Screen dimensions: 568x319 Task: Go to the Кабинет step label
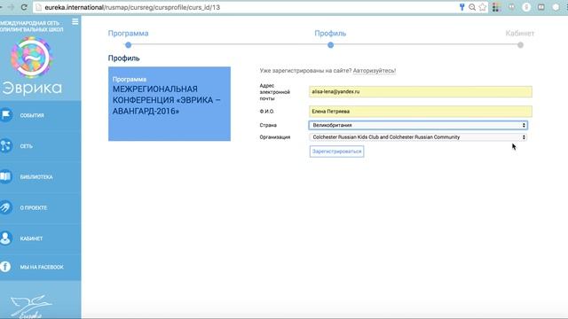tap(520, 34)
